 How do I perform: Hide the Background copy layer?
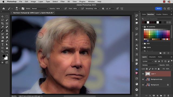tap(143, 79)
